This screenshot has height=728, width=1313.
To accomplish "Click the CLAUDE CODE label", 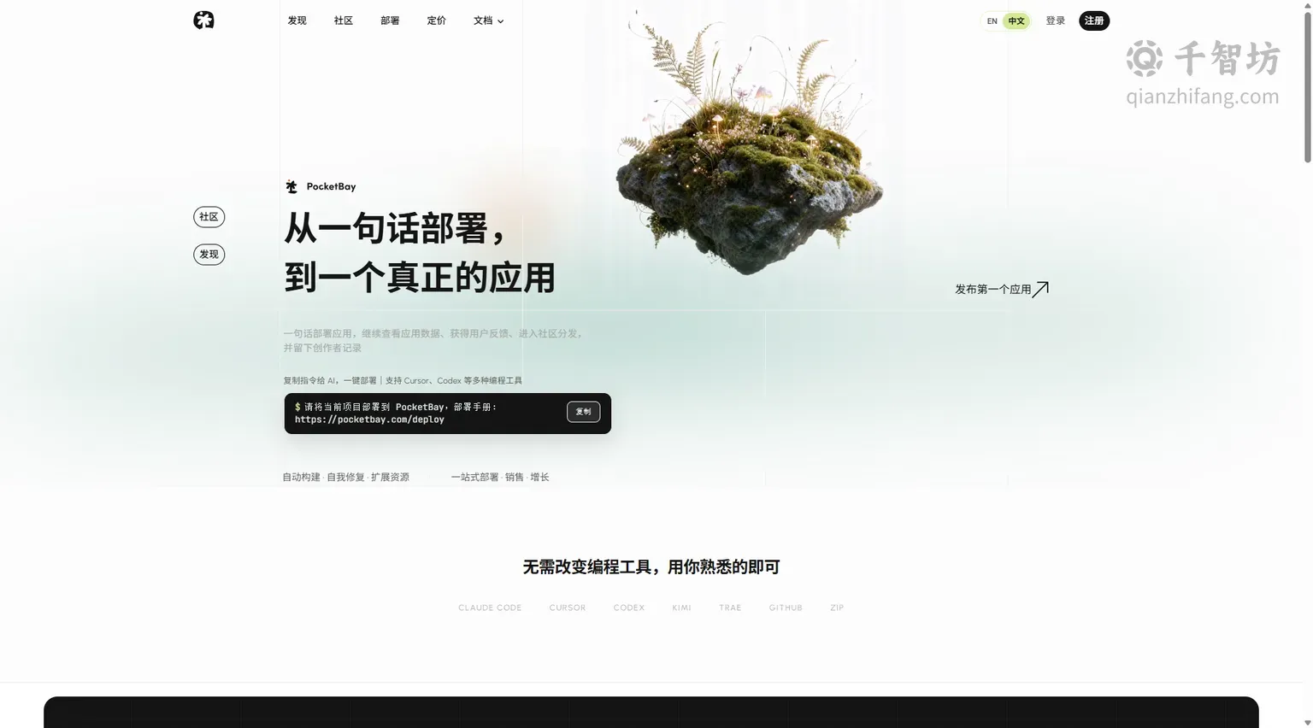I will tap(490, 608).
